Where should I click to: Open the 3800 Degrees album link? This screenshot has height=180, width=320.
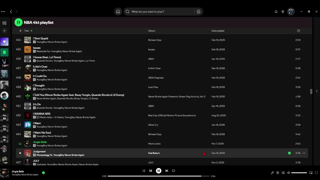tap(156, 78)
